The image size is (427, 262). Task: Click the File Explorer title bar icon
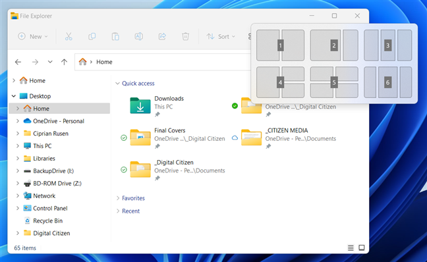(x=14, y=16)
